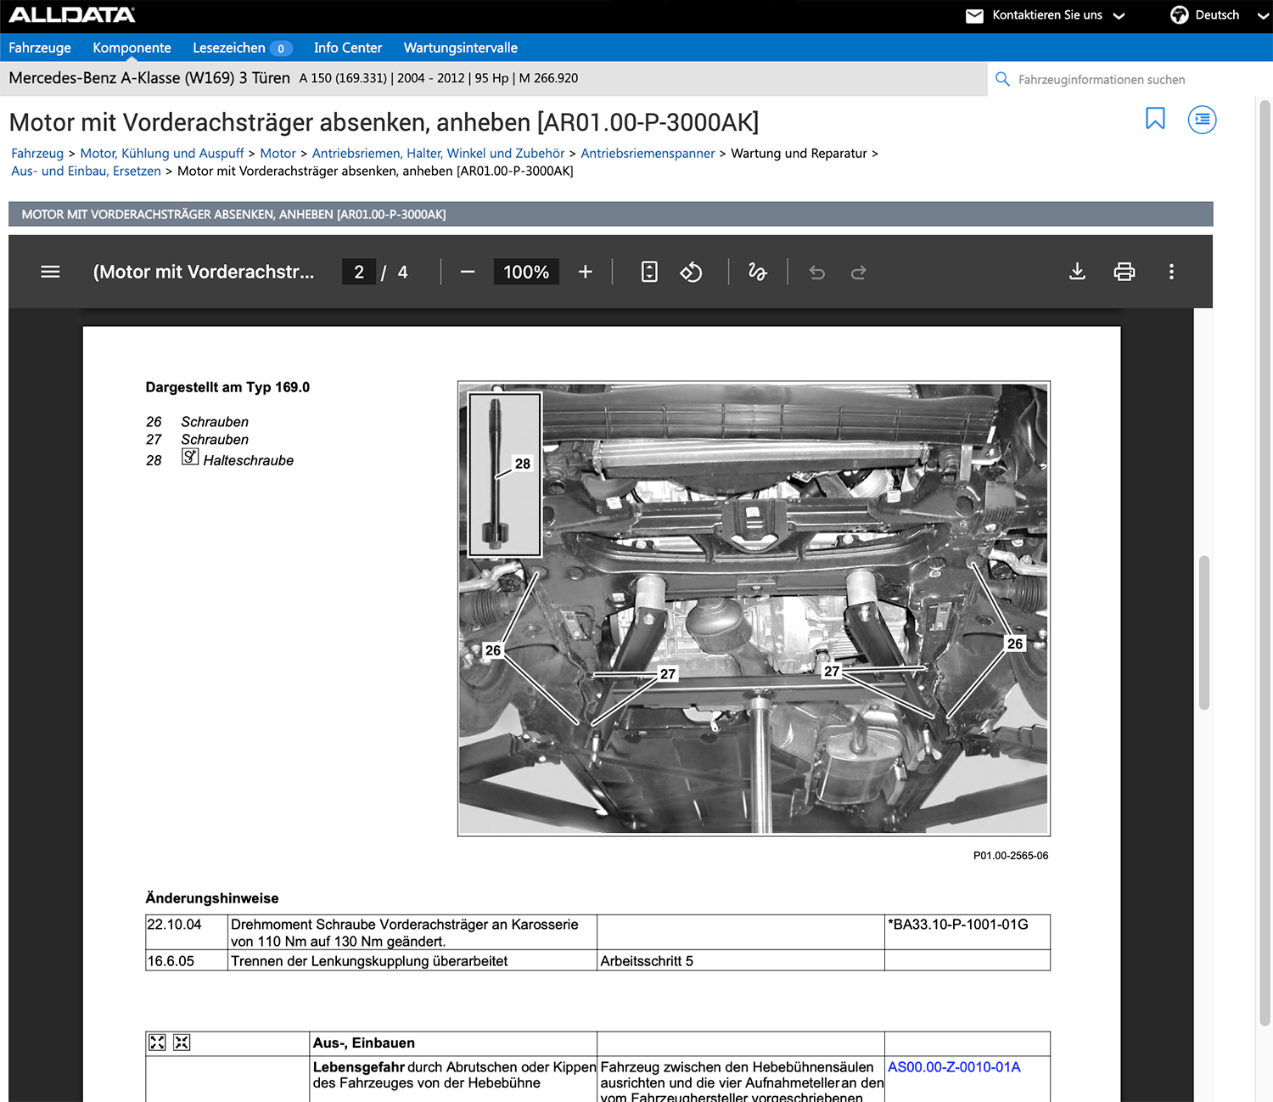The image size is (1273, 1102).
Task: Click Fahrzeug breadcrumb link
Action: 37,154
